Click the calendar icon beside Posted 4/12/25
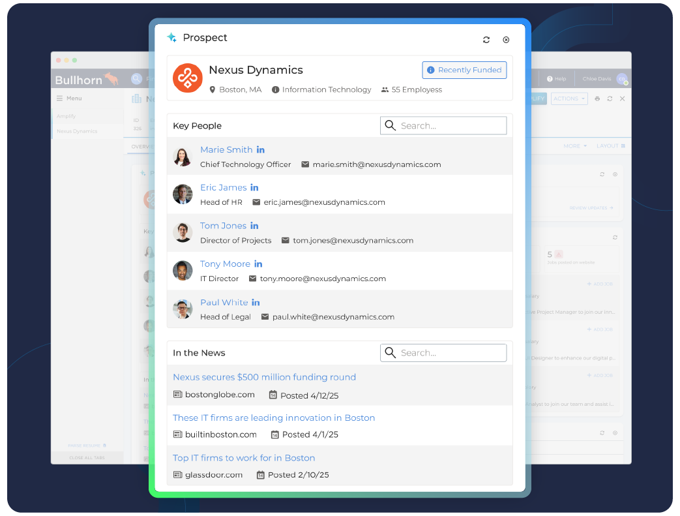Screen dimensions: 680x516 coord(273,395)
